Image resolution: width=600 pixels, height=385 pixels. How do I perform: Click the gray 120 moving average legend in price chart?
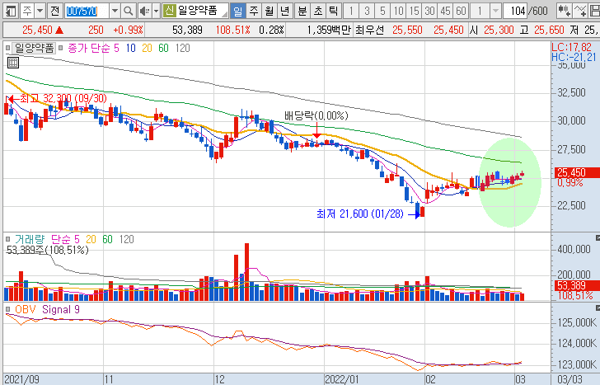[x=182, y=48]
